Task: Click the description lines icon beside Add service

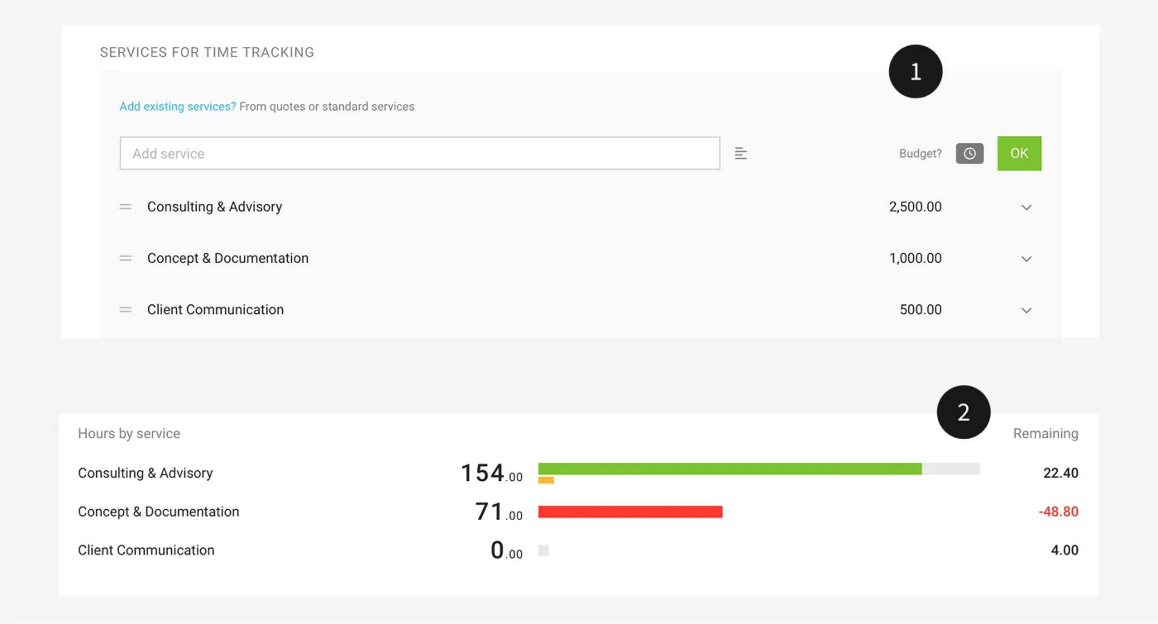Action: click(741, 153)
